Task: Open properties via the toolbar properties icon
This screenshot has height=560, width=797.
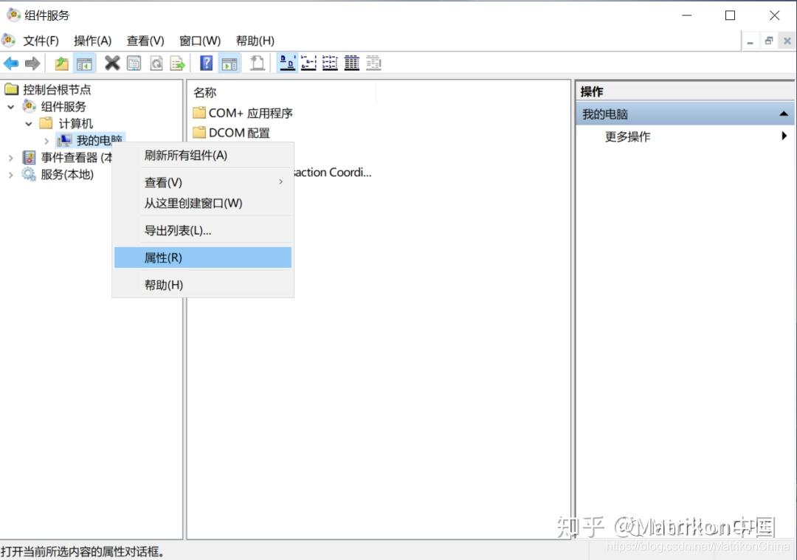Action: coord(134,63)
